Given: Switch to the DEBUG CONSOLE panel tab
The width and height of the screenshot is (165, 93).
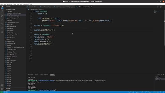Looking at the screenshot, I should click(44, 75).
